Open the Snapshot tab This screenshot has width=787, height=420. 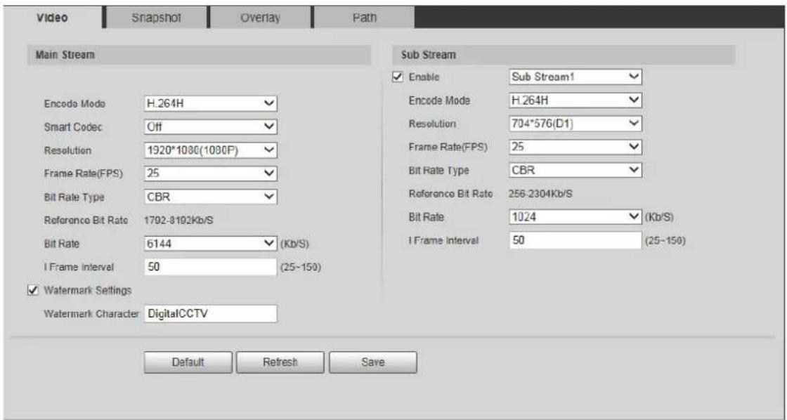click(x=156, y=17)
